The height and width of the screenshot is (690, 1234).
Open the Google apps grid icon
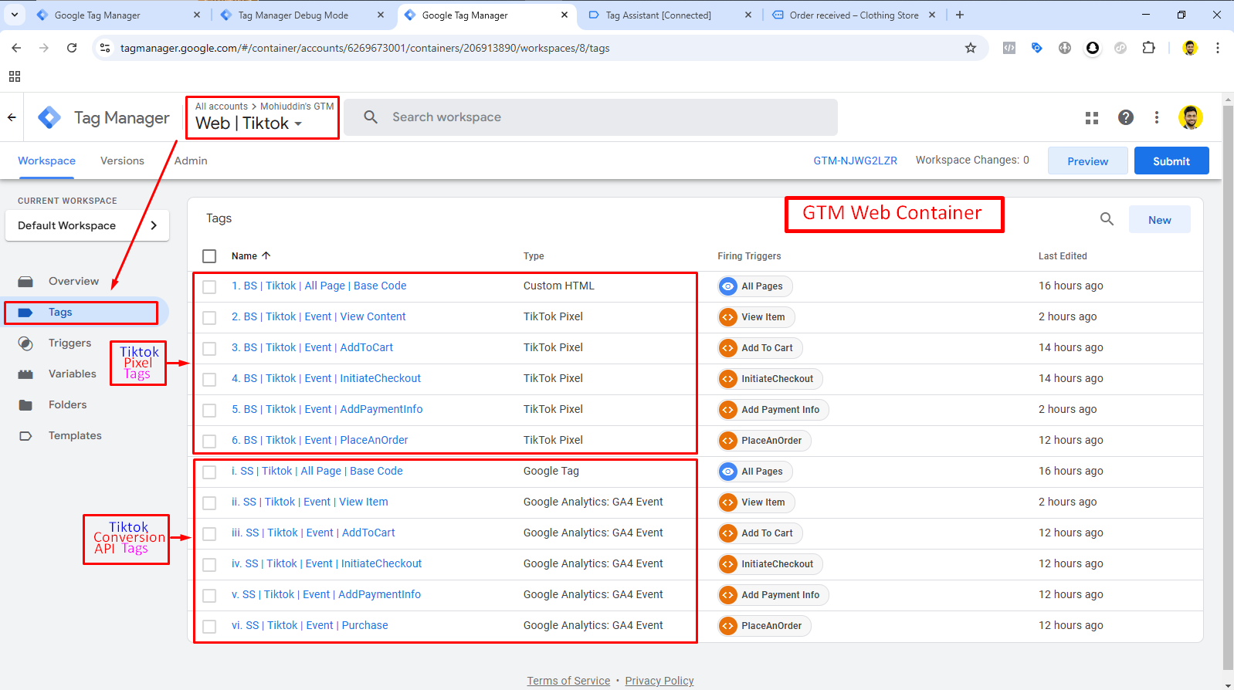[x=1091, y=117]
